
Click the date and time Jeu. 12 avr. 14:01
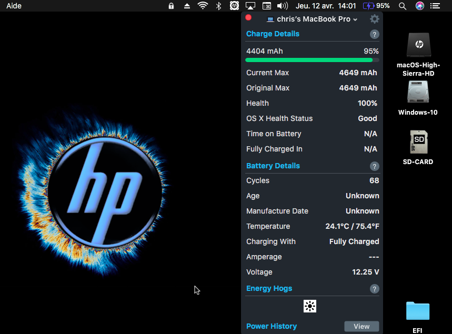326,6
